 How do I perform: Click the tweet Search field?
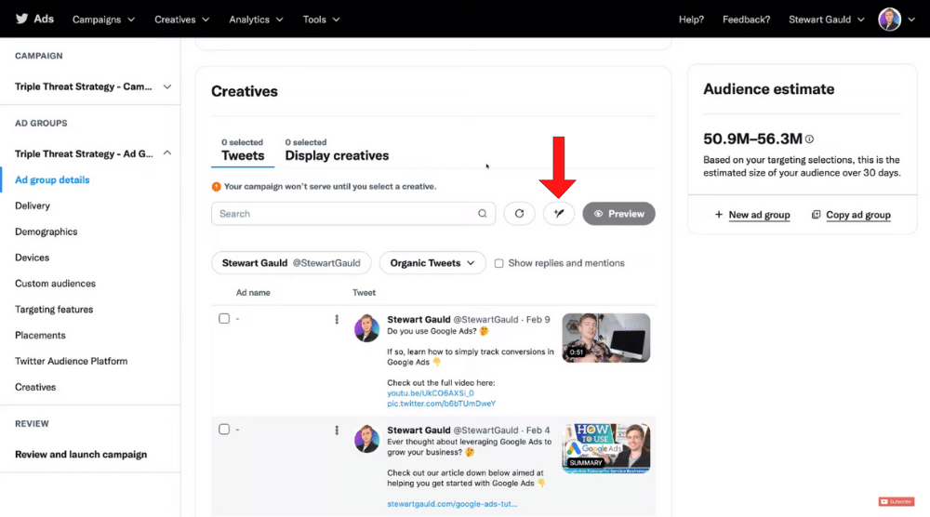click(x=353, y=214)
